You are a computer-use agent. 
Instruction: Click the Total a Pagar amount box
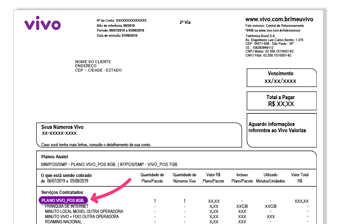coord(281,101)
